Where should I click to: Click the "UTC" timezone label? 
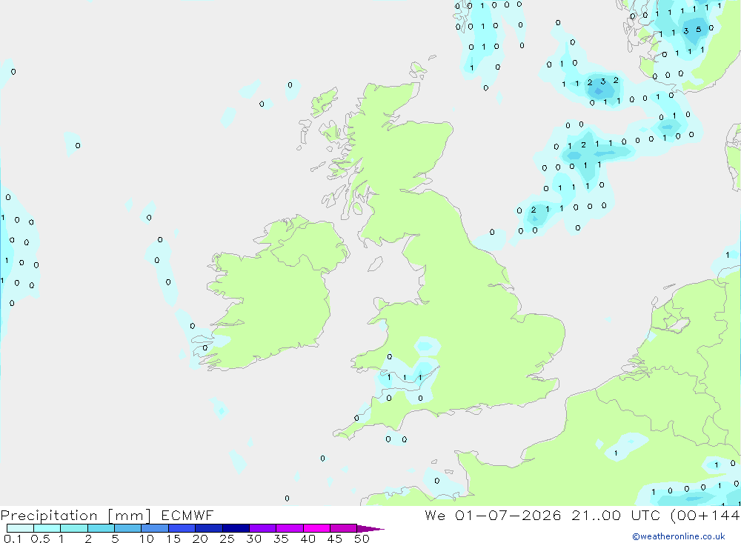(645, 515)
